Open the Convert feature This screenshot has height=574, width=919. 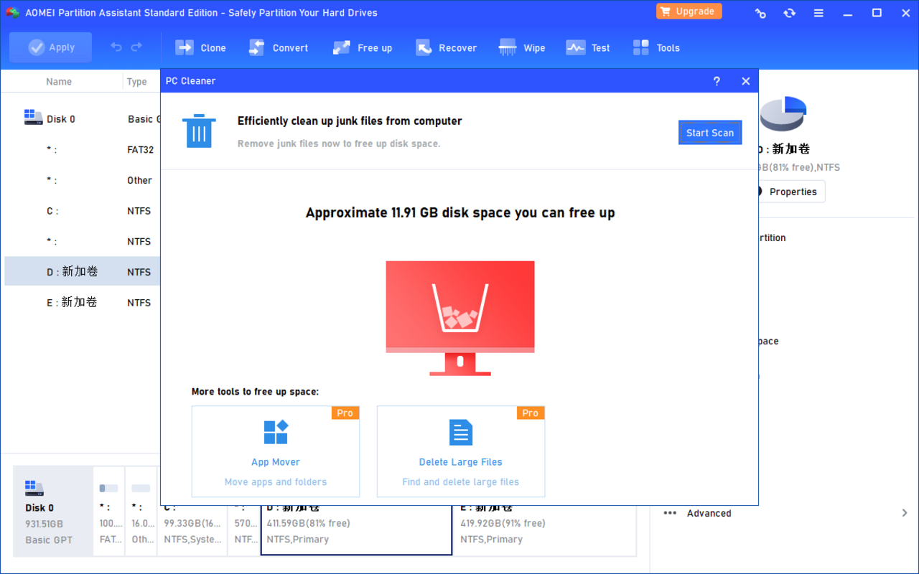coord(279,47)
